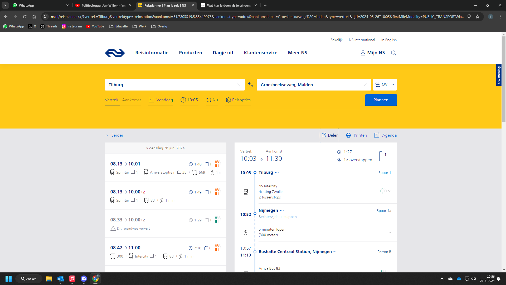Image resolution: width=506 pixels, height=285 pixels.
Task: Open the Reisinformatie menu
Action: coord(152,53)
